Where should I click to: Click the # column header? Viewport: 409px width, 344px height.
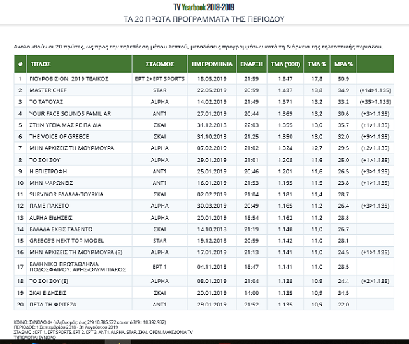(20, 64)
